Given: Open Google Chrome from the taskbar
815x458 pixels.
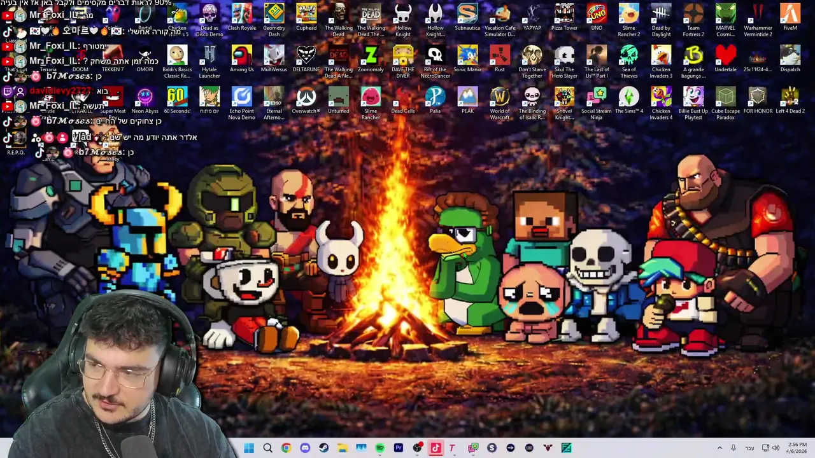Looking at the screenshot, I should [286, 448].
